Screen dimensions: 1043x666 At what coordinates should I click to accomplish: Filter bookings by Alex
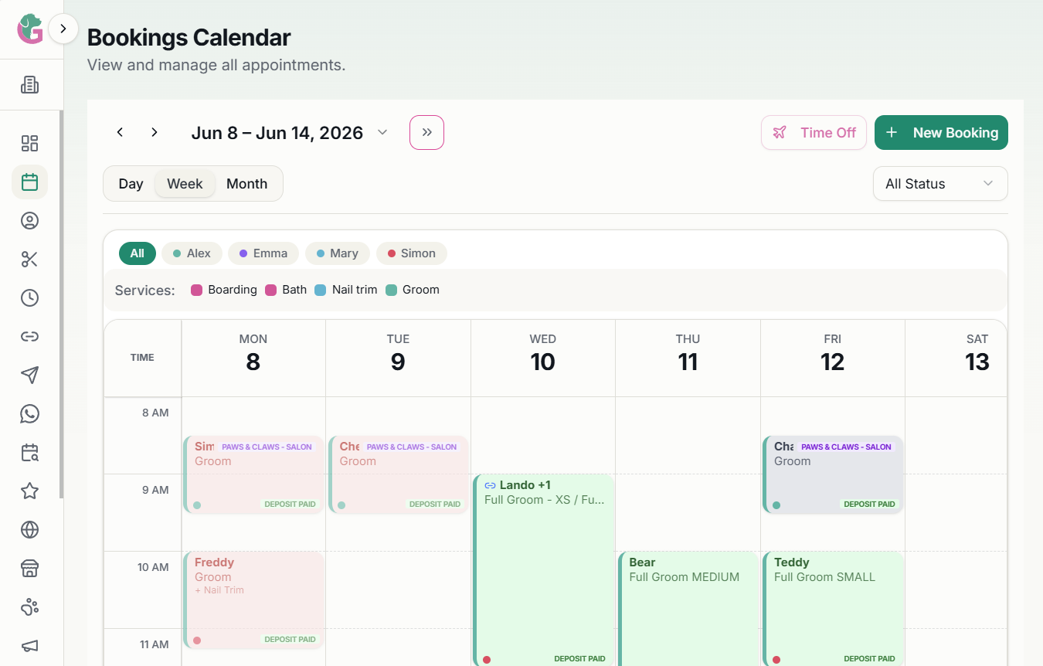click(x=192, y=253)
